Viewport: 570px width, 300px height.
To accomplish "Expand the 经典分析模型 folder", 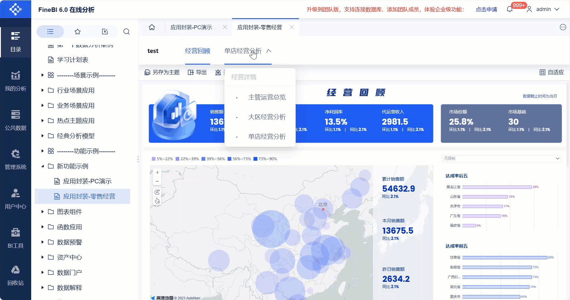I will pyautogui.click(x=42, y=136).
